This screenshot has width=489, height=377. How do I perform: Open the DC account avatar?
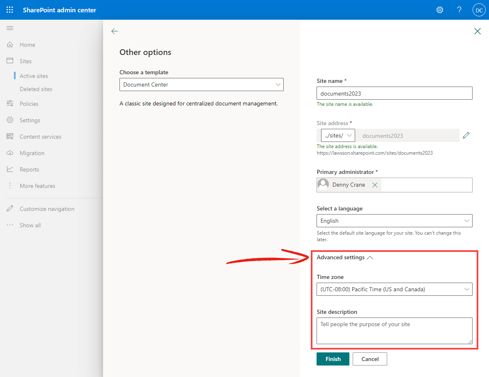479,10
